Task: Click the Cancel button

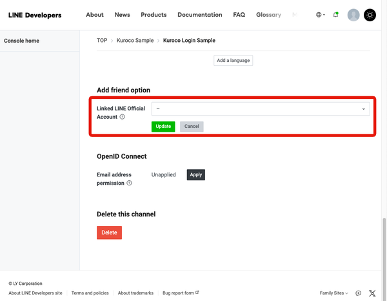Action: click(192, 127)
